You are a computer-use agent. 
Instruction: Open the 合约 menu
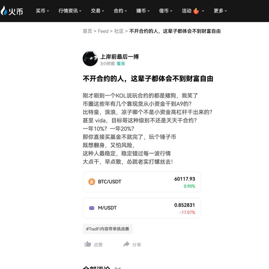120,11
